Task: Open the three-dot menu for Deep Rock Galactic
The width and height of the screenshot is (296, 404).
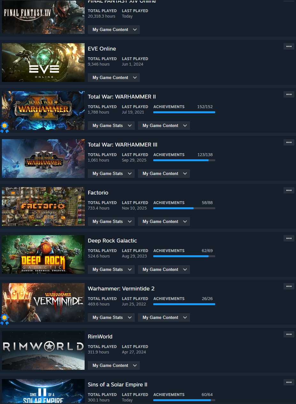Action: tap(289, 238)
